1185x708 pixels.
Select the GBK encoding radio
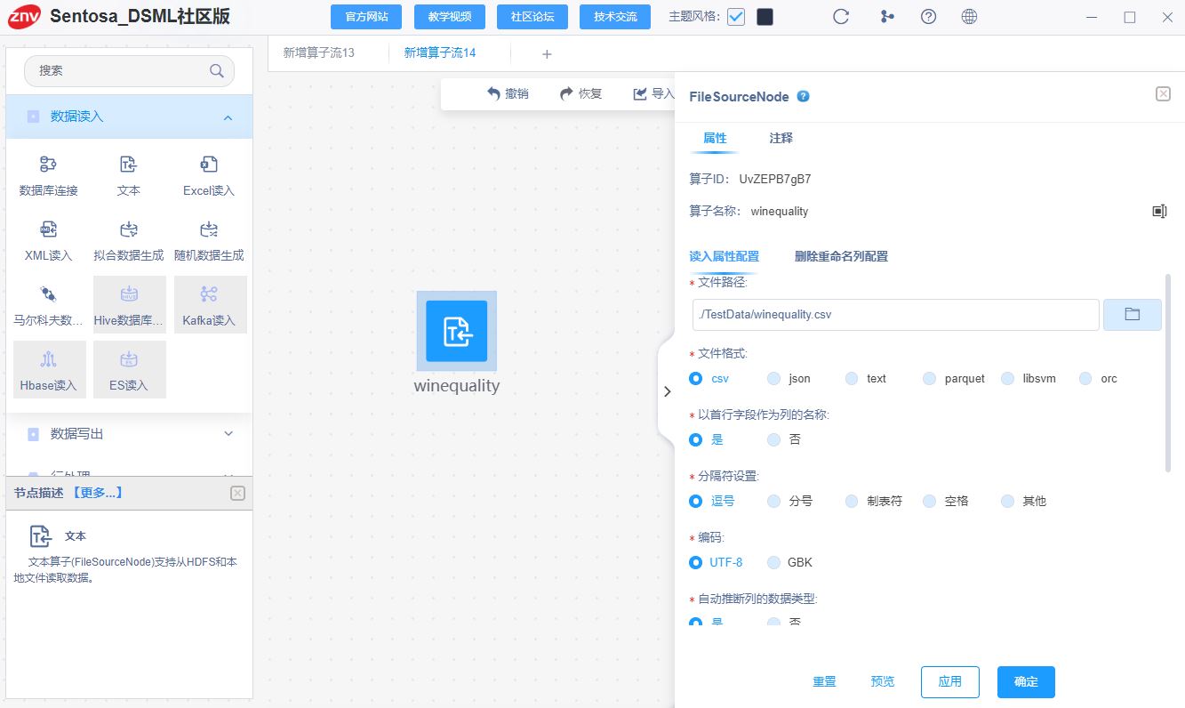[773, 562]
